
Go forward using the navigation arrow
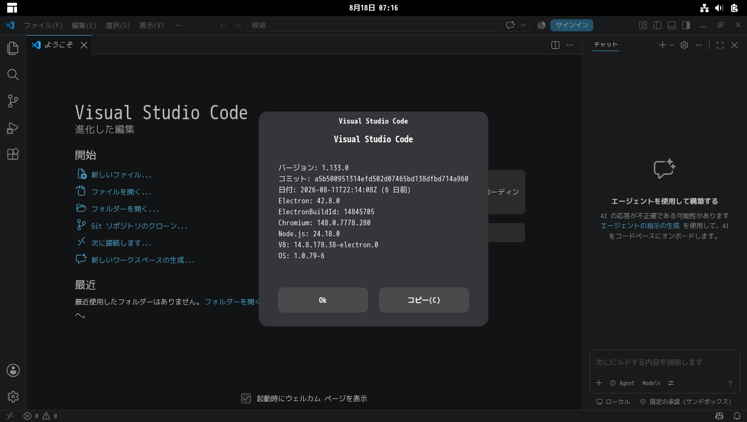coord(237,25)
